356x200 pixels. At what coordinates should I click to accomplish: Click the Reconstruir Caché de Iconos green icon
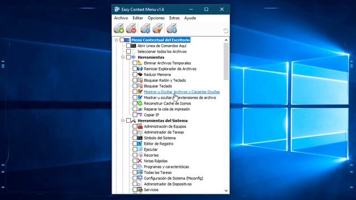point(140,103)
